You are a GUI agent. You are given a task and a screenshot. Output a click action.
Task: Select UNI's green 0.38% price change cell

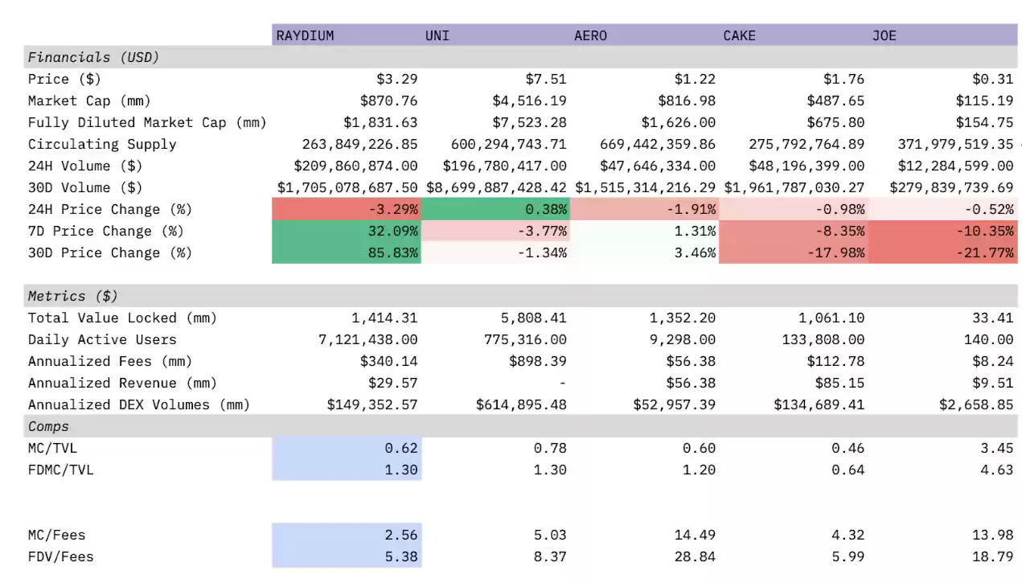(x=495, y=209)
